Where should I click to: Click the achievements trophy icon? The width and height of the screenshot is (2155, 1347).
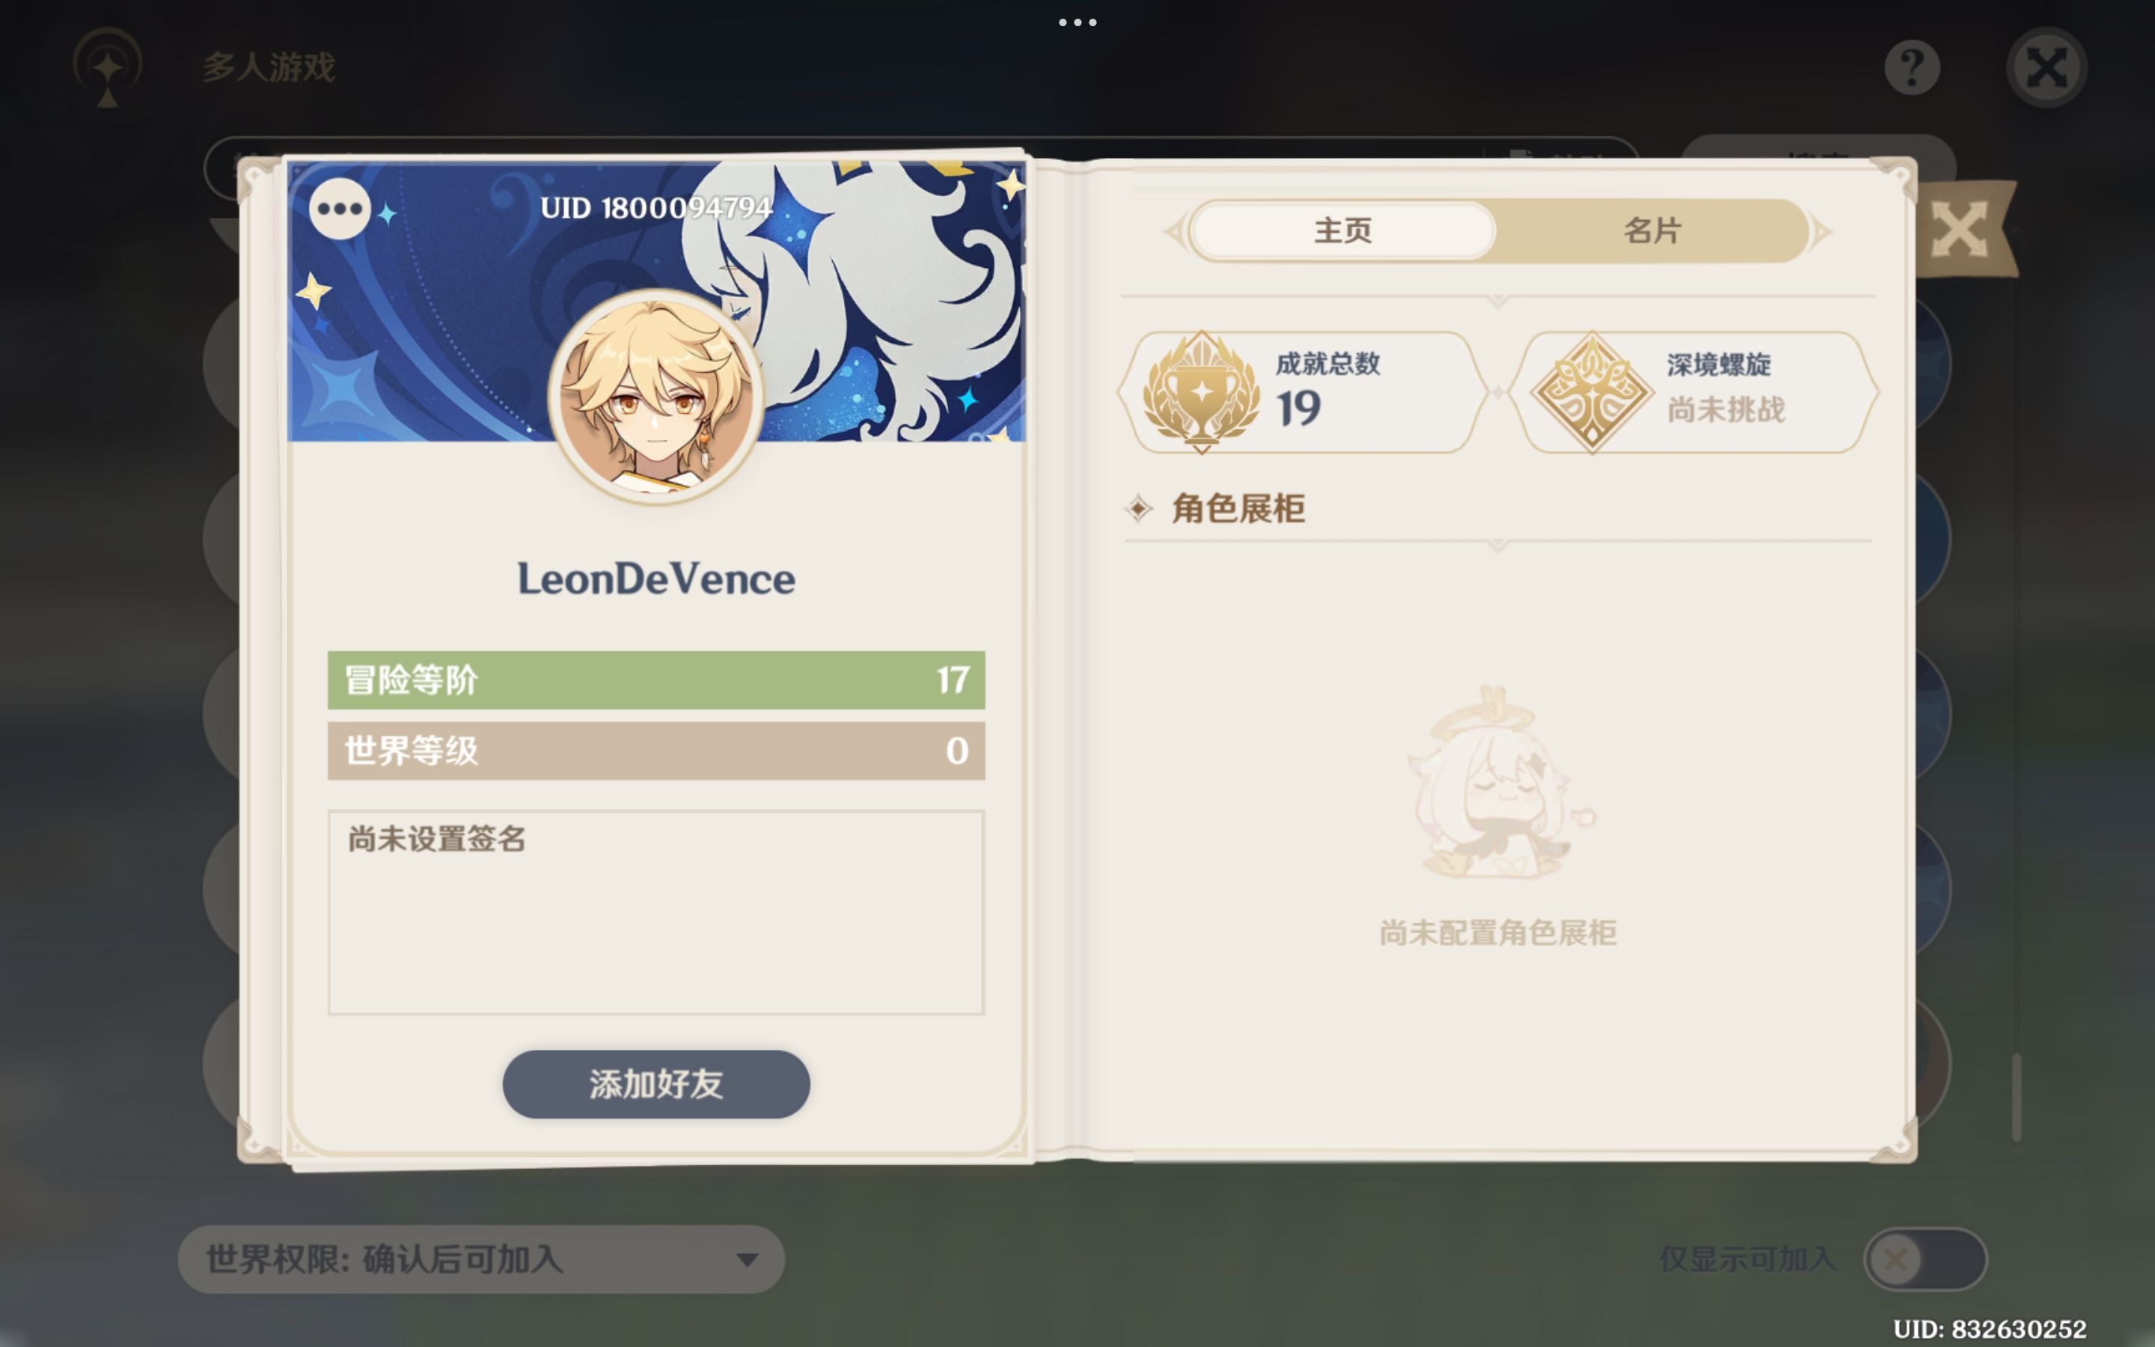point(1201,392)
